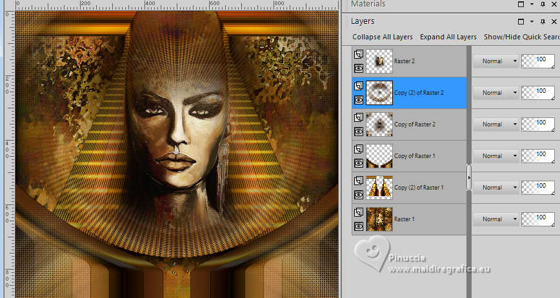Viewport: 560px width, 298px height.
Task: Select the Copy (2) of Raster 1 layer name
Action: [419, 187]
